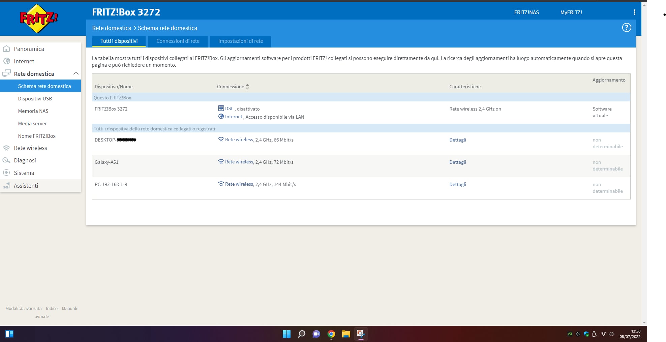The height and width of the screenshot is (342, 666).
Task: Open Dettagli for the DESKTOP device
Action: coord(458,140)
